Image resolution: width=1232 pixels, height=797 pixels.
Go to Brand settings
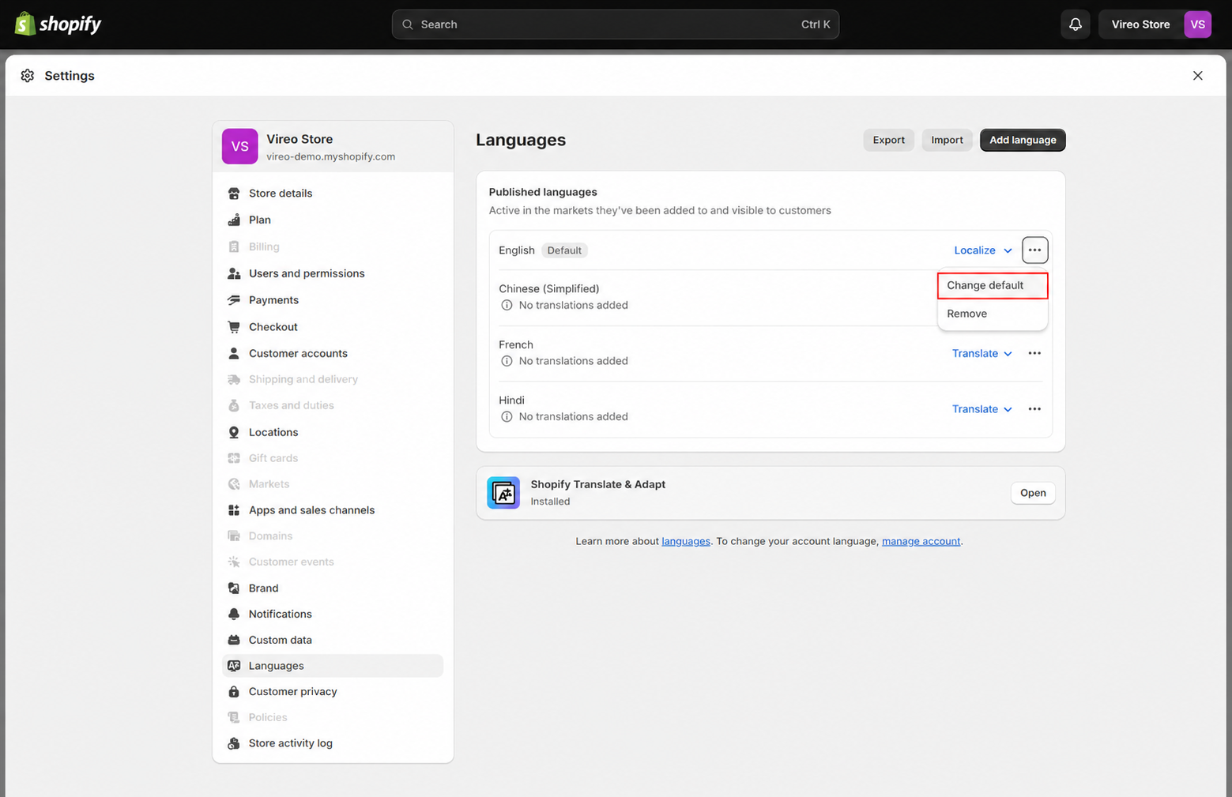(333, 588)
